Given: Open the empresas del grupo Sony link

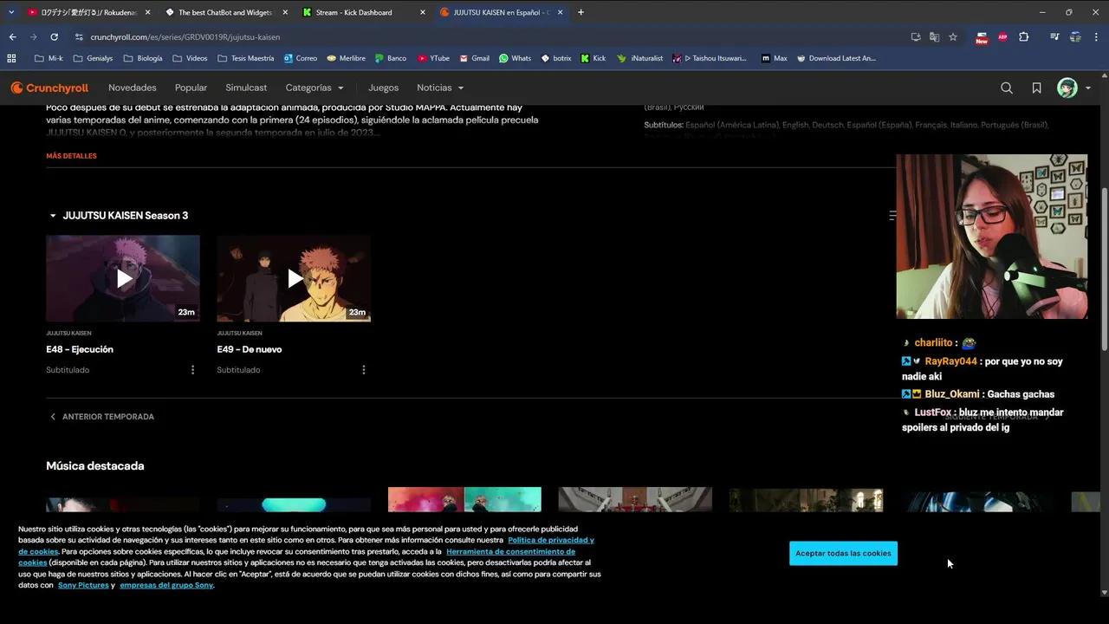Looking at the screenshot, I should pyautogui.click(x=166, y=585).
